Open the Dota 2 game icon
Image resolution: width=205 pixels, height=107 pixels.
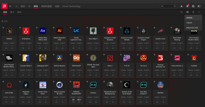click(x=110, y=58)
